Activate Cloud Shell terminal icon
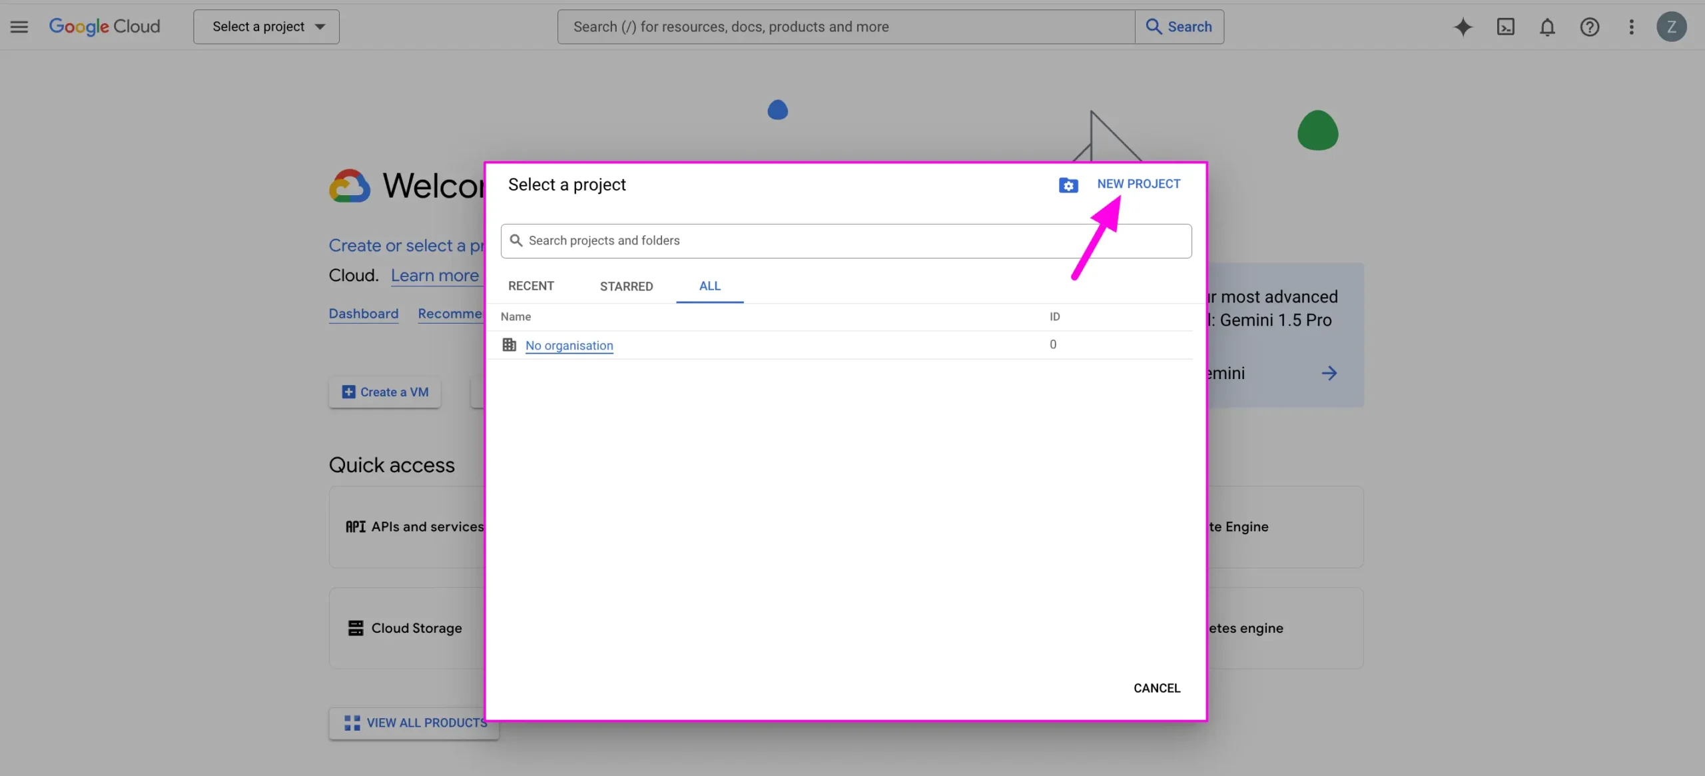The width and height of the screenshot is (1705, 776). point(1505,27)
